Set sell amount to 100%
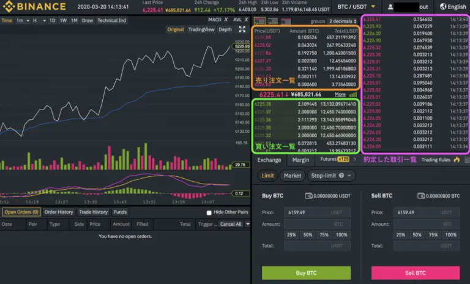This screenshot has width=470, height=284. [x=451, y=235]
